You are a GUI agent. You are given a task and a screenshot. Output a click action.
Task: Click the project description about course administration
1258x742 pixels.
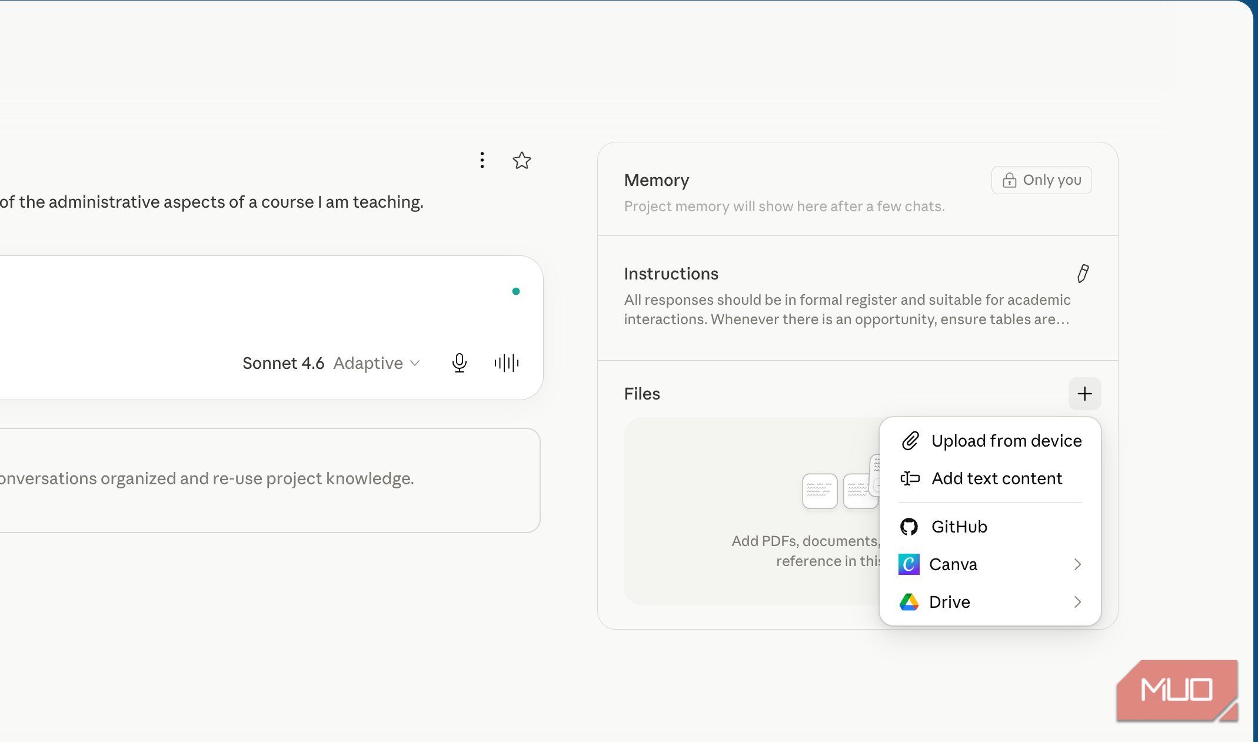212,202
